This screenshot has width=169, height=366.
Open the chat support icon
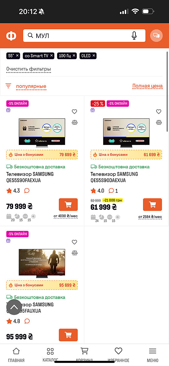(x=156, y=36)
